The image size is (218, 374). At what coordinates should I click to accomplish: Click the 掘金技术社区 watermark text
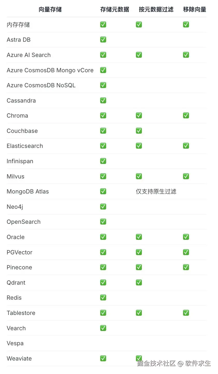[x=156, y=363]
